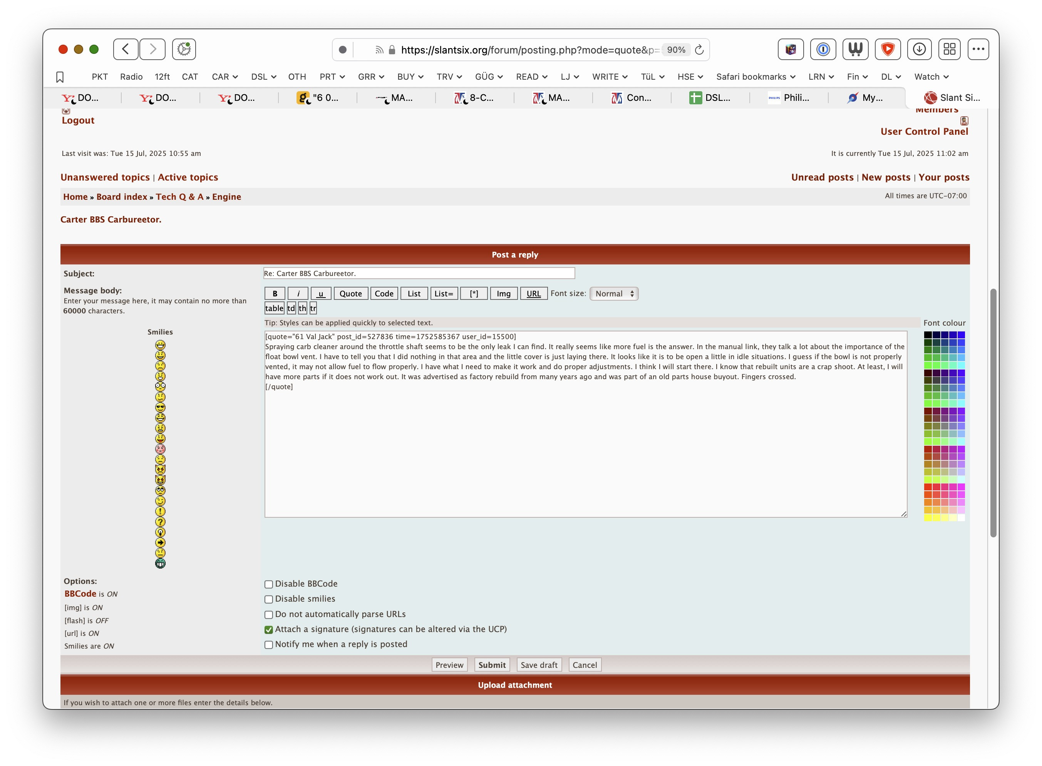The width and height of the screenshot is (1042, 766).
Task: Apply italic formatting to the message
Action: coord(298,293)
